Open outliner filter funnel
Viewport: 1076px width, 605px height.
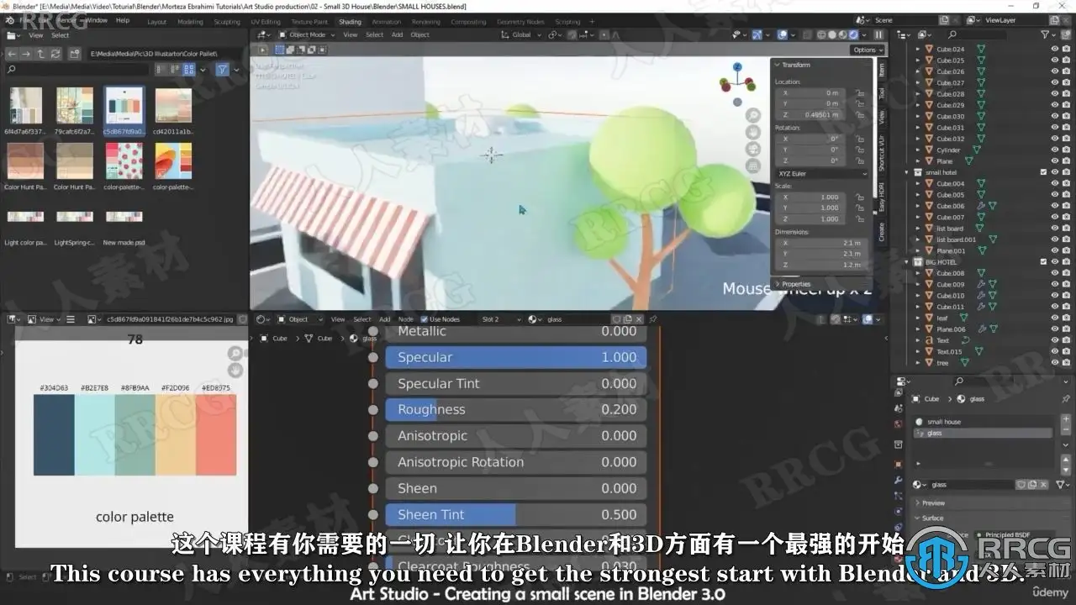(x=1045, y=34)
